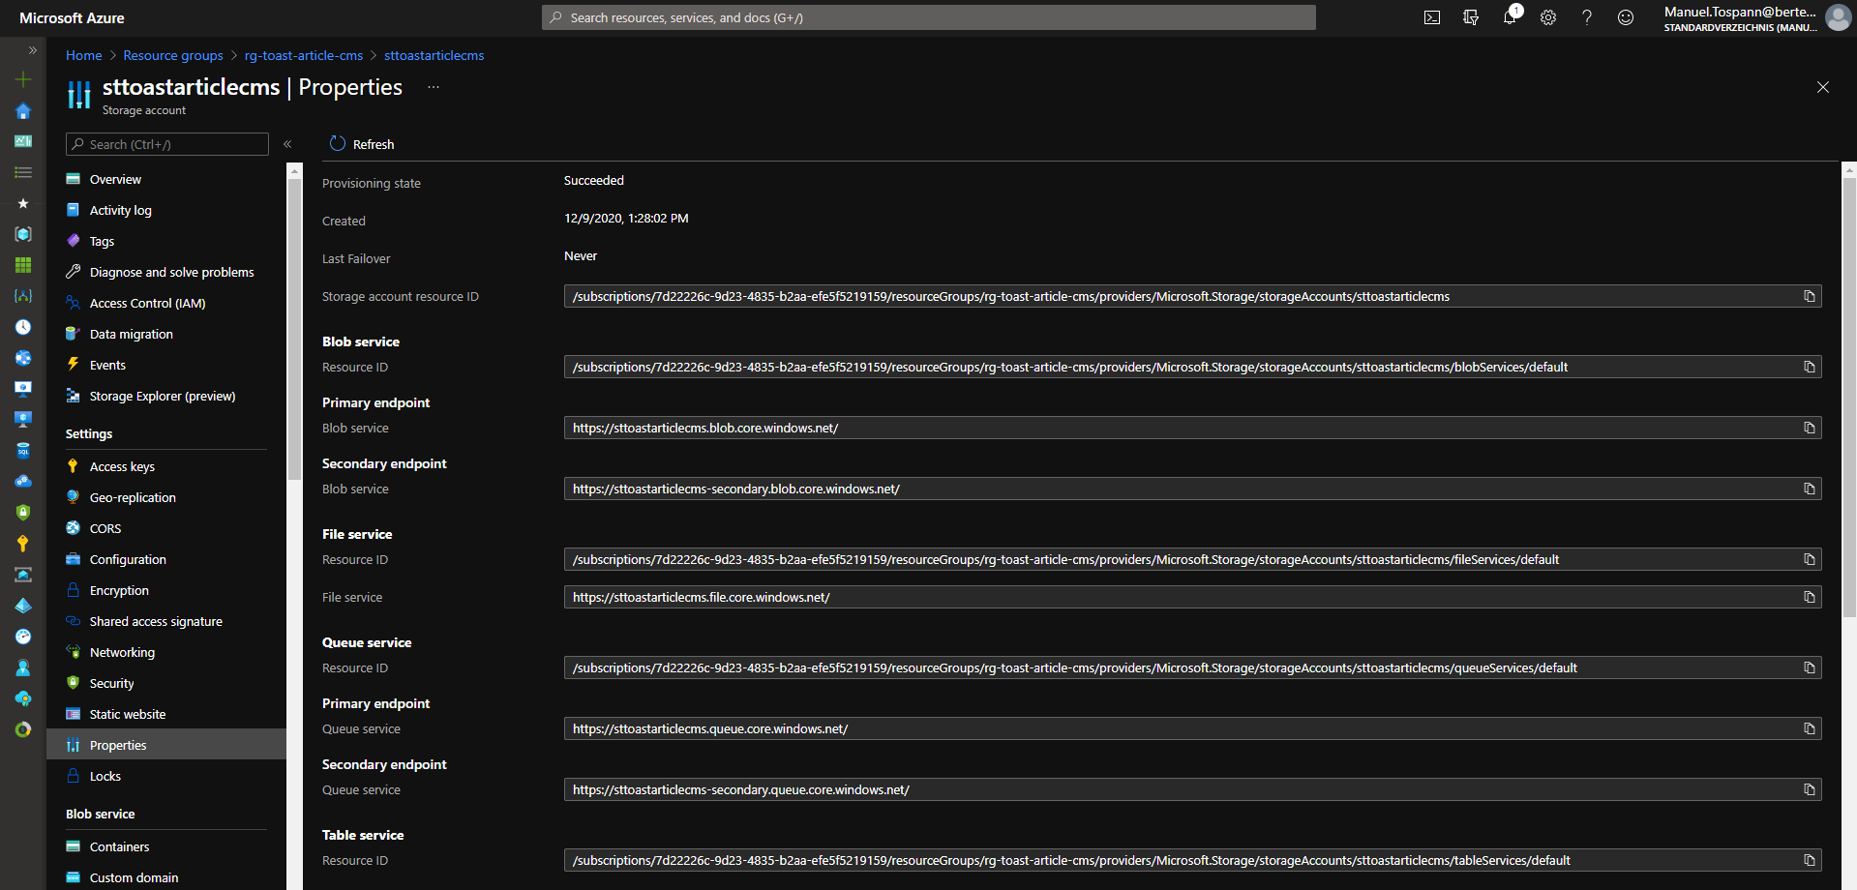1857x890 pixels.
Task: Click the Create a resource plus icon
Action: click(23, 79)
